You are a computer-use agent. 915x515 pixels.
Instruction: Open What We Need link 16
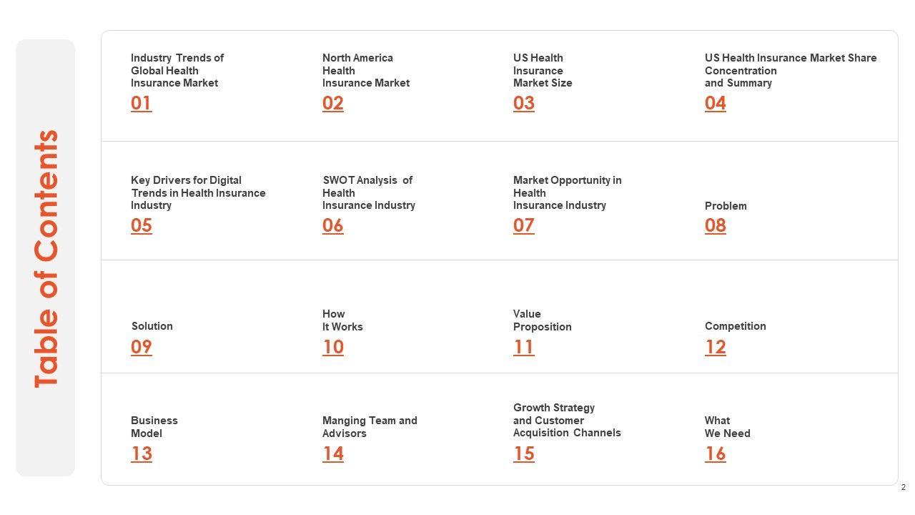715,453
